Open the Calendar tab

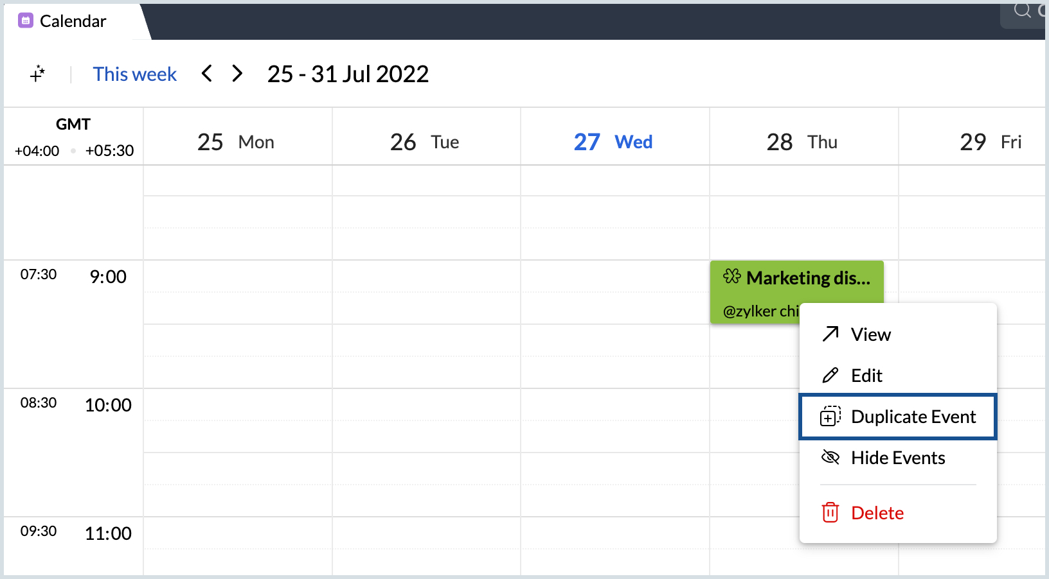coord(73,21)
